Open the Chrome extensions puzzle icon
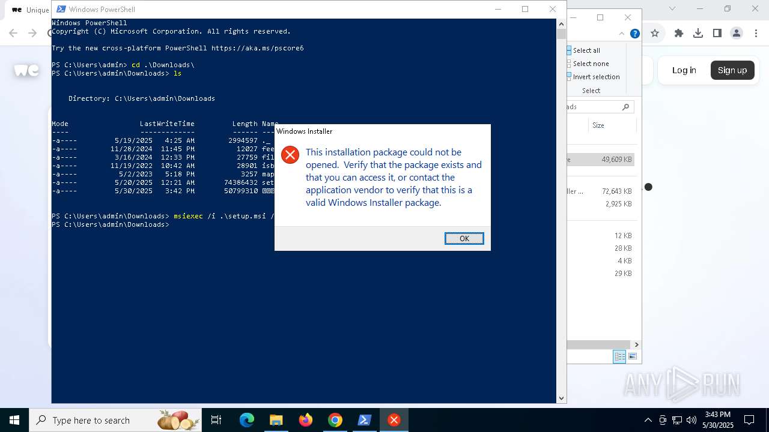Screen dimensions: 769x432 (x=679, y=34)
